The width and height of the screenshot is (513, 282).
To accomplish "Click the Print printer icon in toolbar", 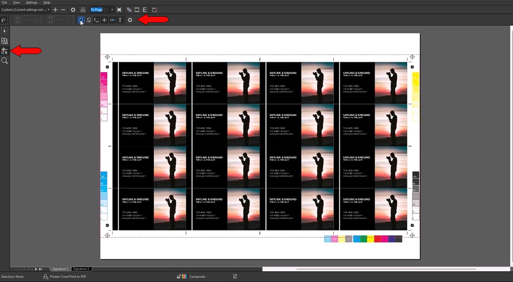I will [82, 9].
